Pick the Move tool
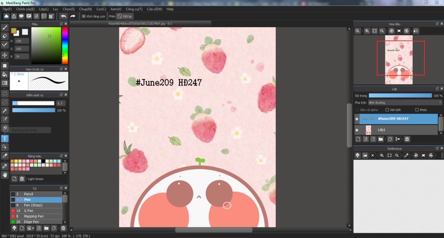 click(5, 55)
